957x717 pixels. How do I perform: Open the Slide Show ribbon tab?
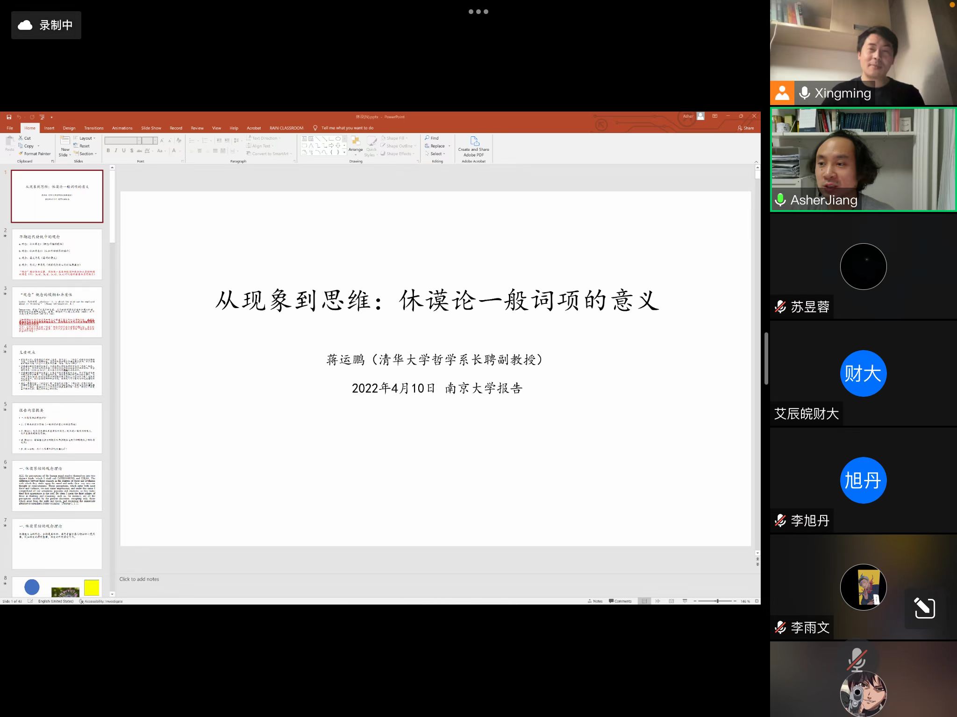pos(151,128)
